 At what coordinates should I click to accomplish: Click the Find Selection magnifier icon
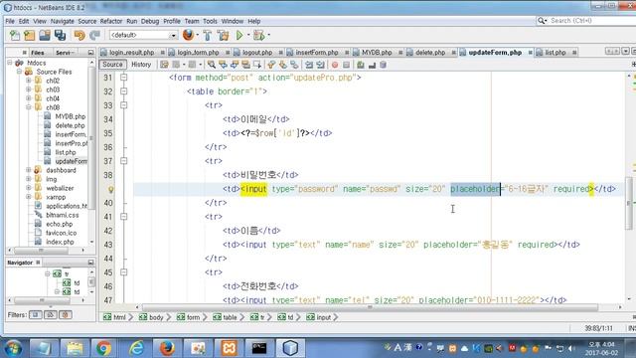pyautogui.click(x=212, y=65)
